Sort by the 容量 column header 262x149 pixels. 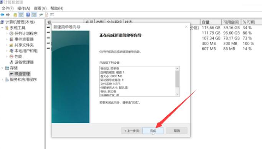211,22
